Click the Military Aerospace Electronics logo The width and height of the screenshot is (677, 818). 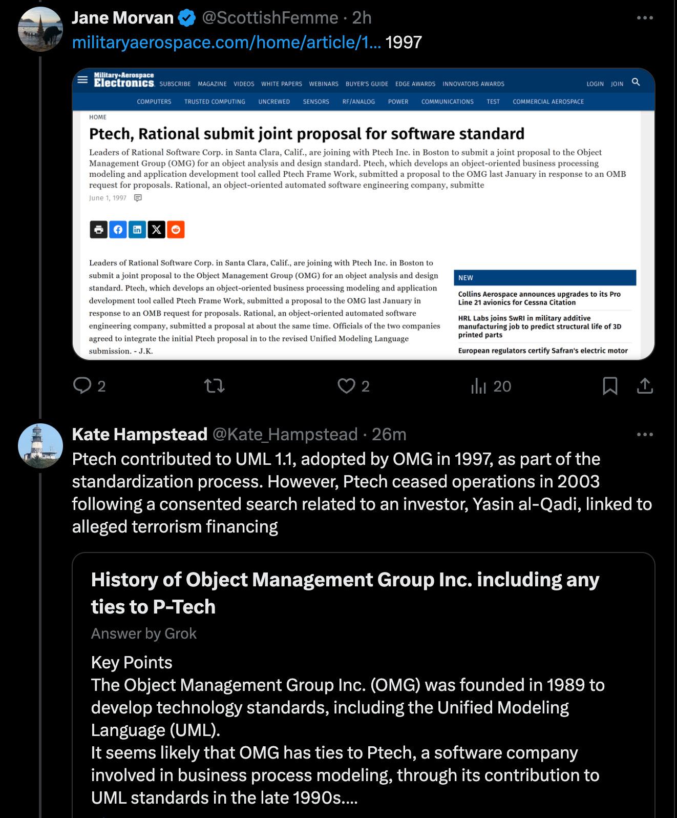124,80
